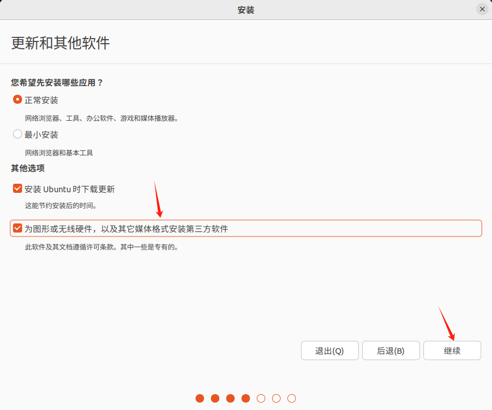Viewport: 492px width, 410px height.
Task: Click the 最小安装 label text
Action: point(41,134)
